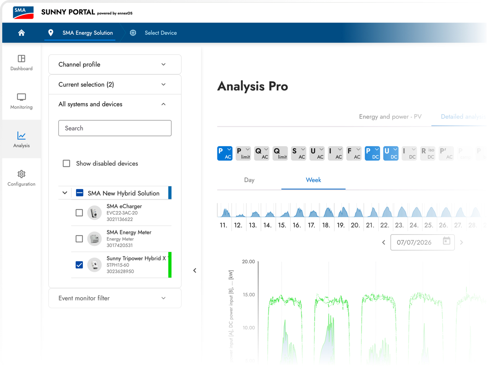Collapse the All systems and devices section
Viewport: 489px width, 368px height.
(x=115, y=104)
